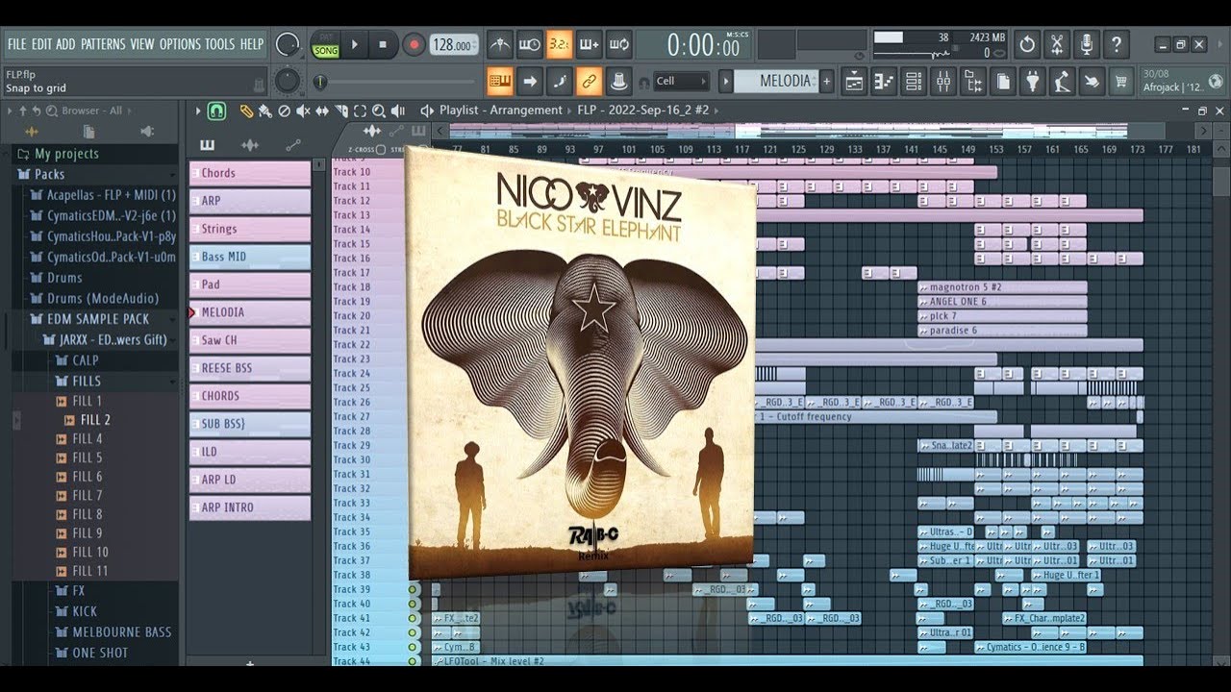Select the REESE BSS pattern
This screenshot has height=692, width=1231.
tap(250, 368)
